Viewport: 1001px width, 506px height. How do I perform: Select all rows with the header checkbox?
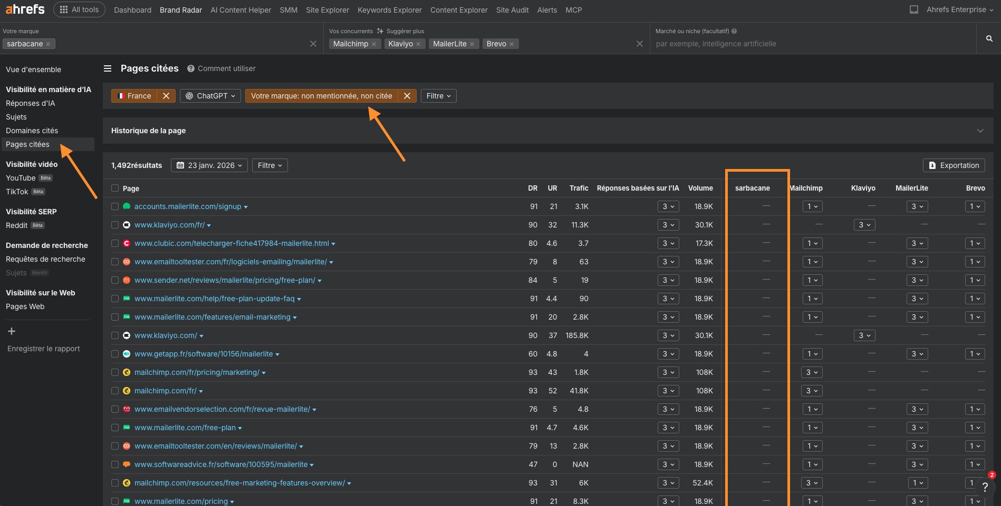114,188
